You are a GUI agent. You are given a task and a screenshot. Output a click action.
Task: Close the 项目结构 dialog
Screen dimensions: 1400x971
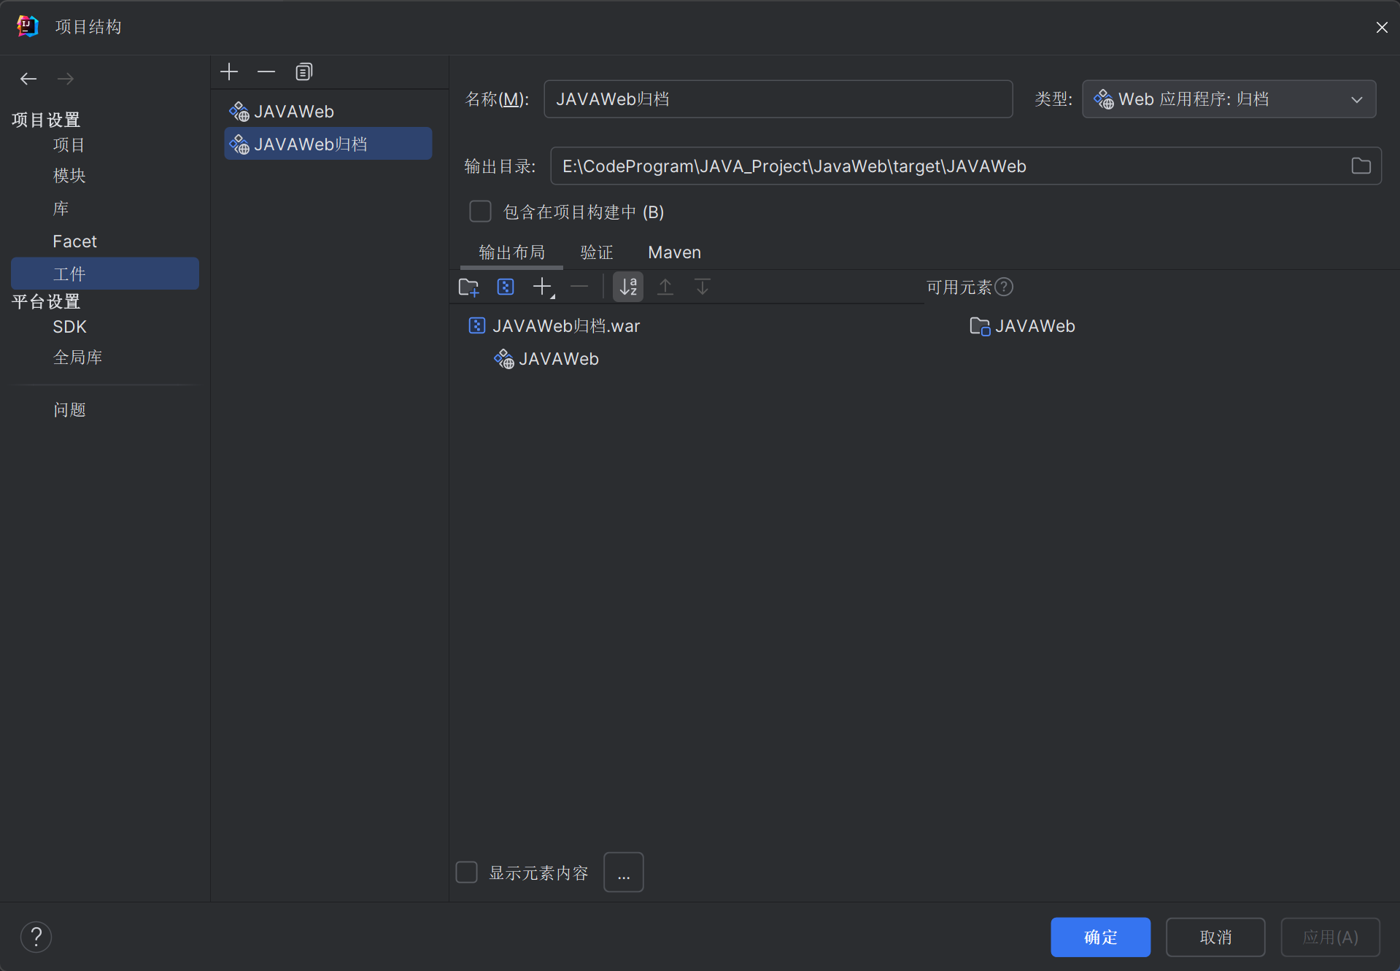[1382, 27]
